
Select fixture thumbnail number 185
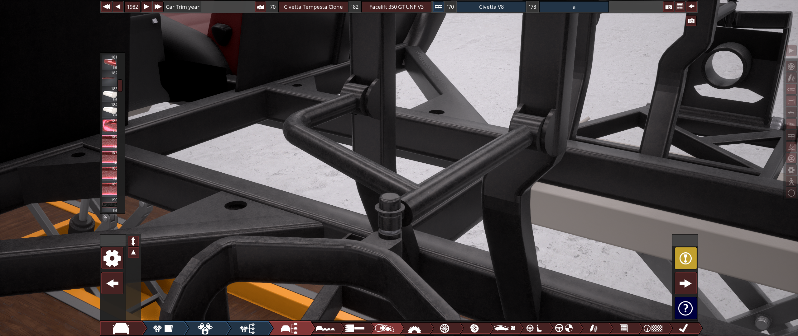(109, 126)
